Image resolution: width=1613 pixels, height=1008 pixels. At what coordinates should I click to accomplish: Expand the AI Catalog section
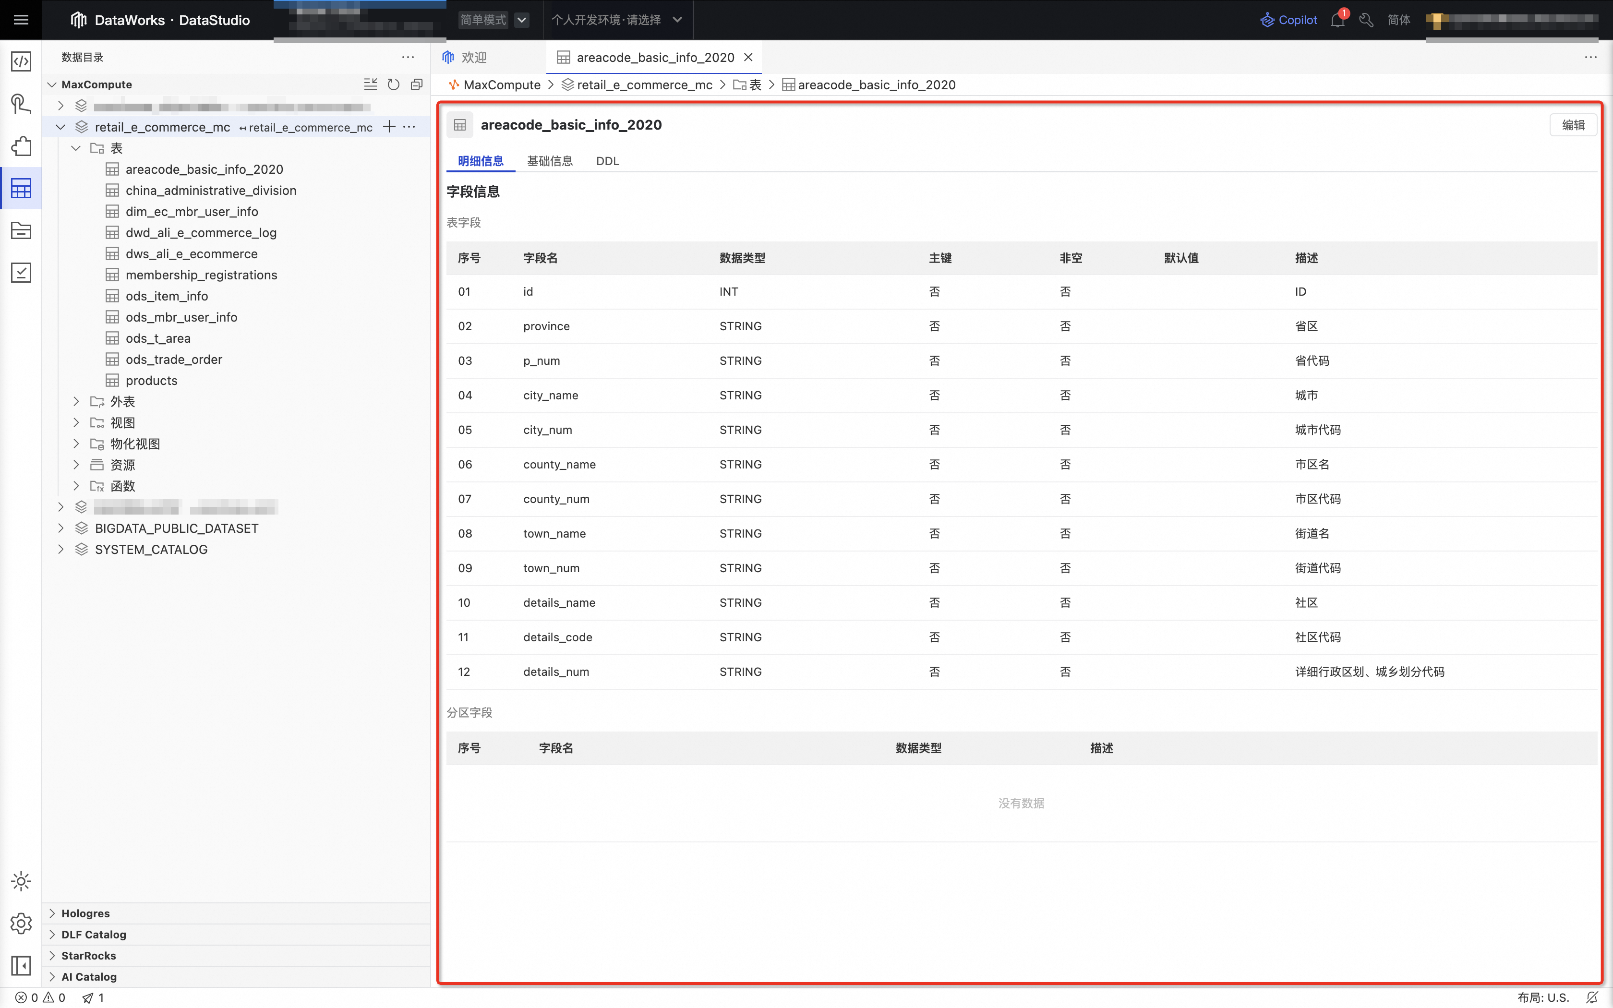click(52, 977)
